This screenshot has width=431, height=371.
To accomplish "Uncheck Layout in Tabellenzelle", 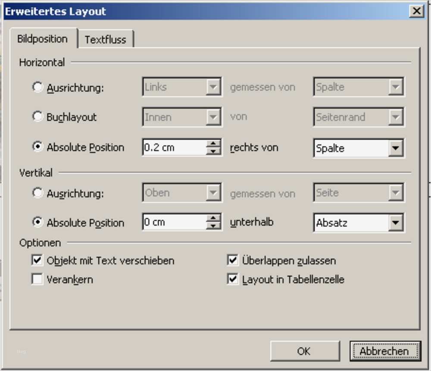I will point(232,279).
